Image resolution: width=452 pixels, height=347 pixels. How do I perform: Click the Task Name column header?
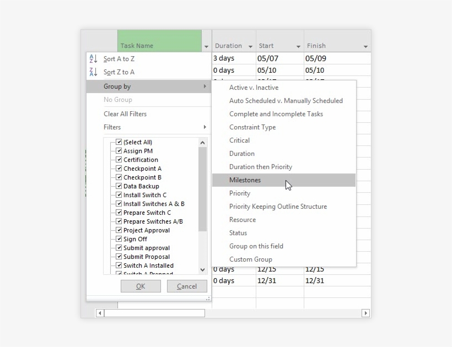(159, 41)
